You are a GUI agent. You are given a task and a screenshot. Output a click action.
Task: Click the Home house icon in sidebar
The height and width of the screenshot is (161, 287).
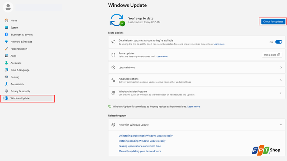click(x=6, y=20)
